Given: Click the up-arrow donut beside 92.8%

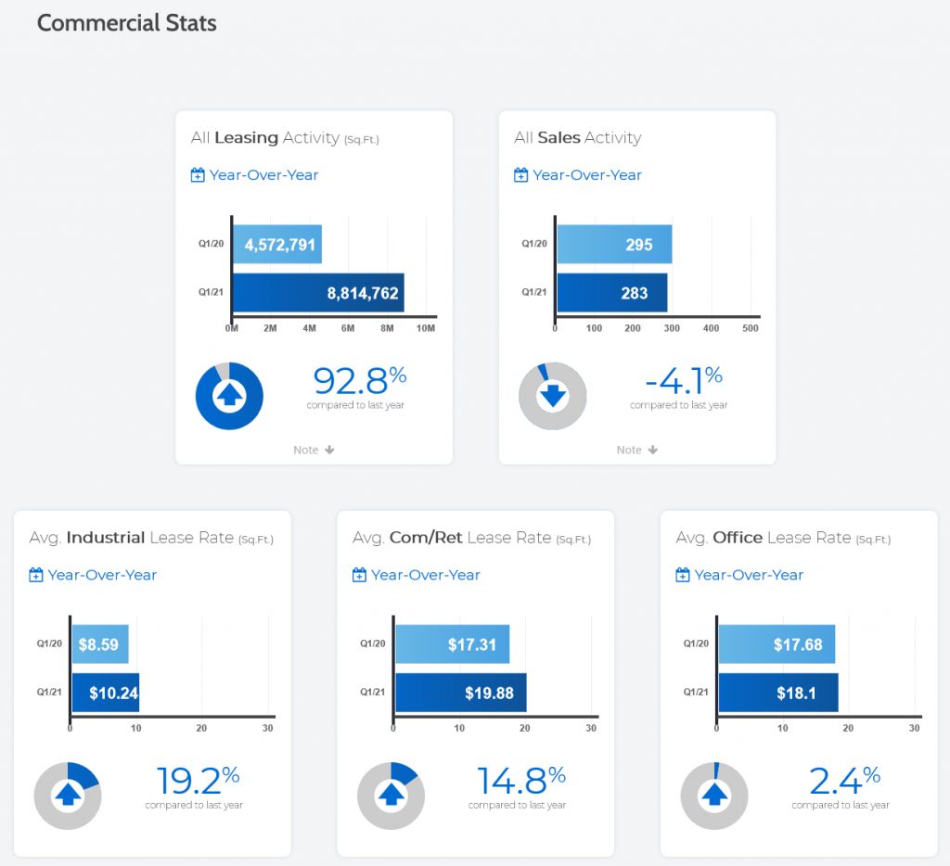Looking at the screenshot, I should (x=229, y=396).
